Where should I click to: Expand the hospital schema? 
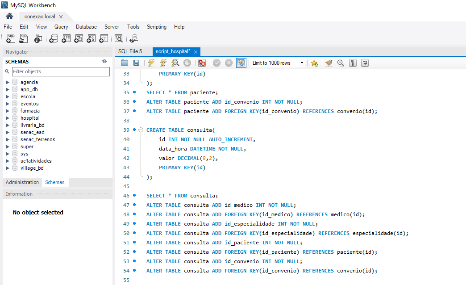[7, 117]
